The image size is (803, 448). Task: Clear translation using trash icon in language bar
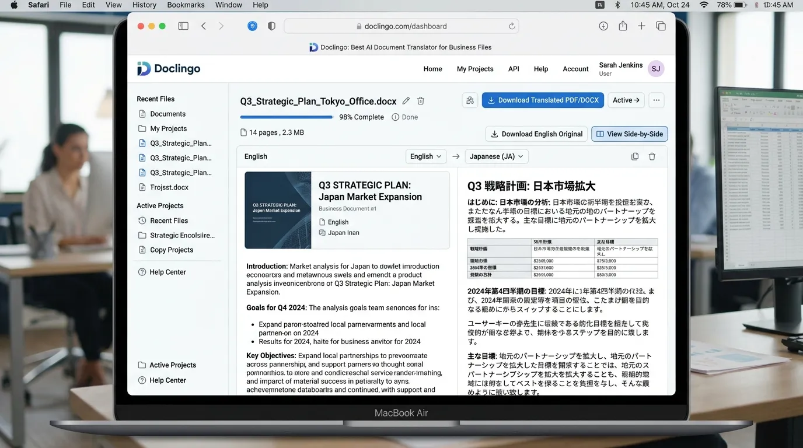652,156
